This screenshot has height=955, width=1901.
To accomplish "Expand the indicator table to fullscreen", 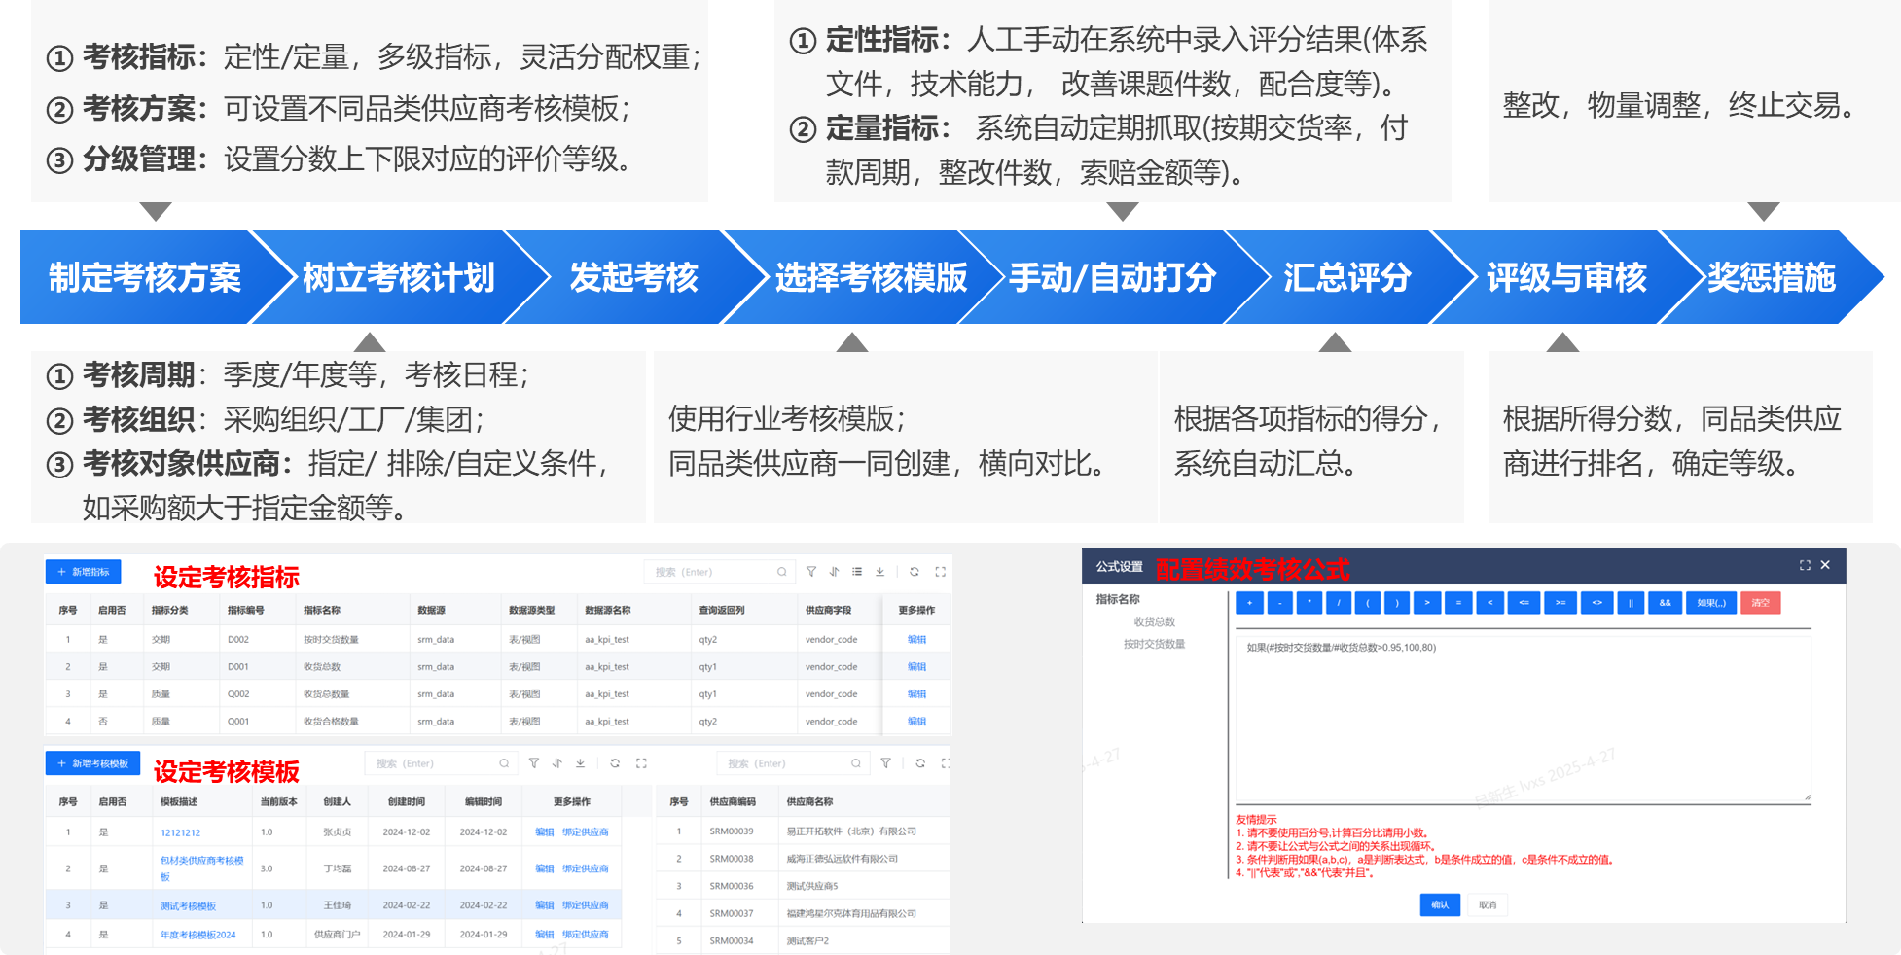I will pos(940,571).
